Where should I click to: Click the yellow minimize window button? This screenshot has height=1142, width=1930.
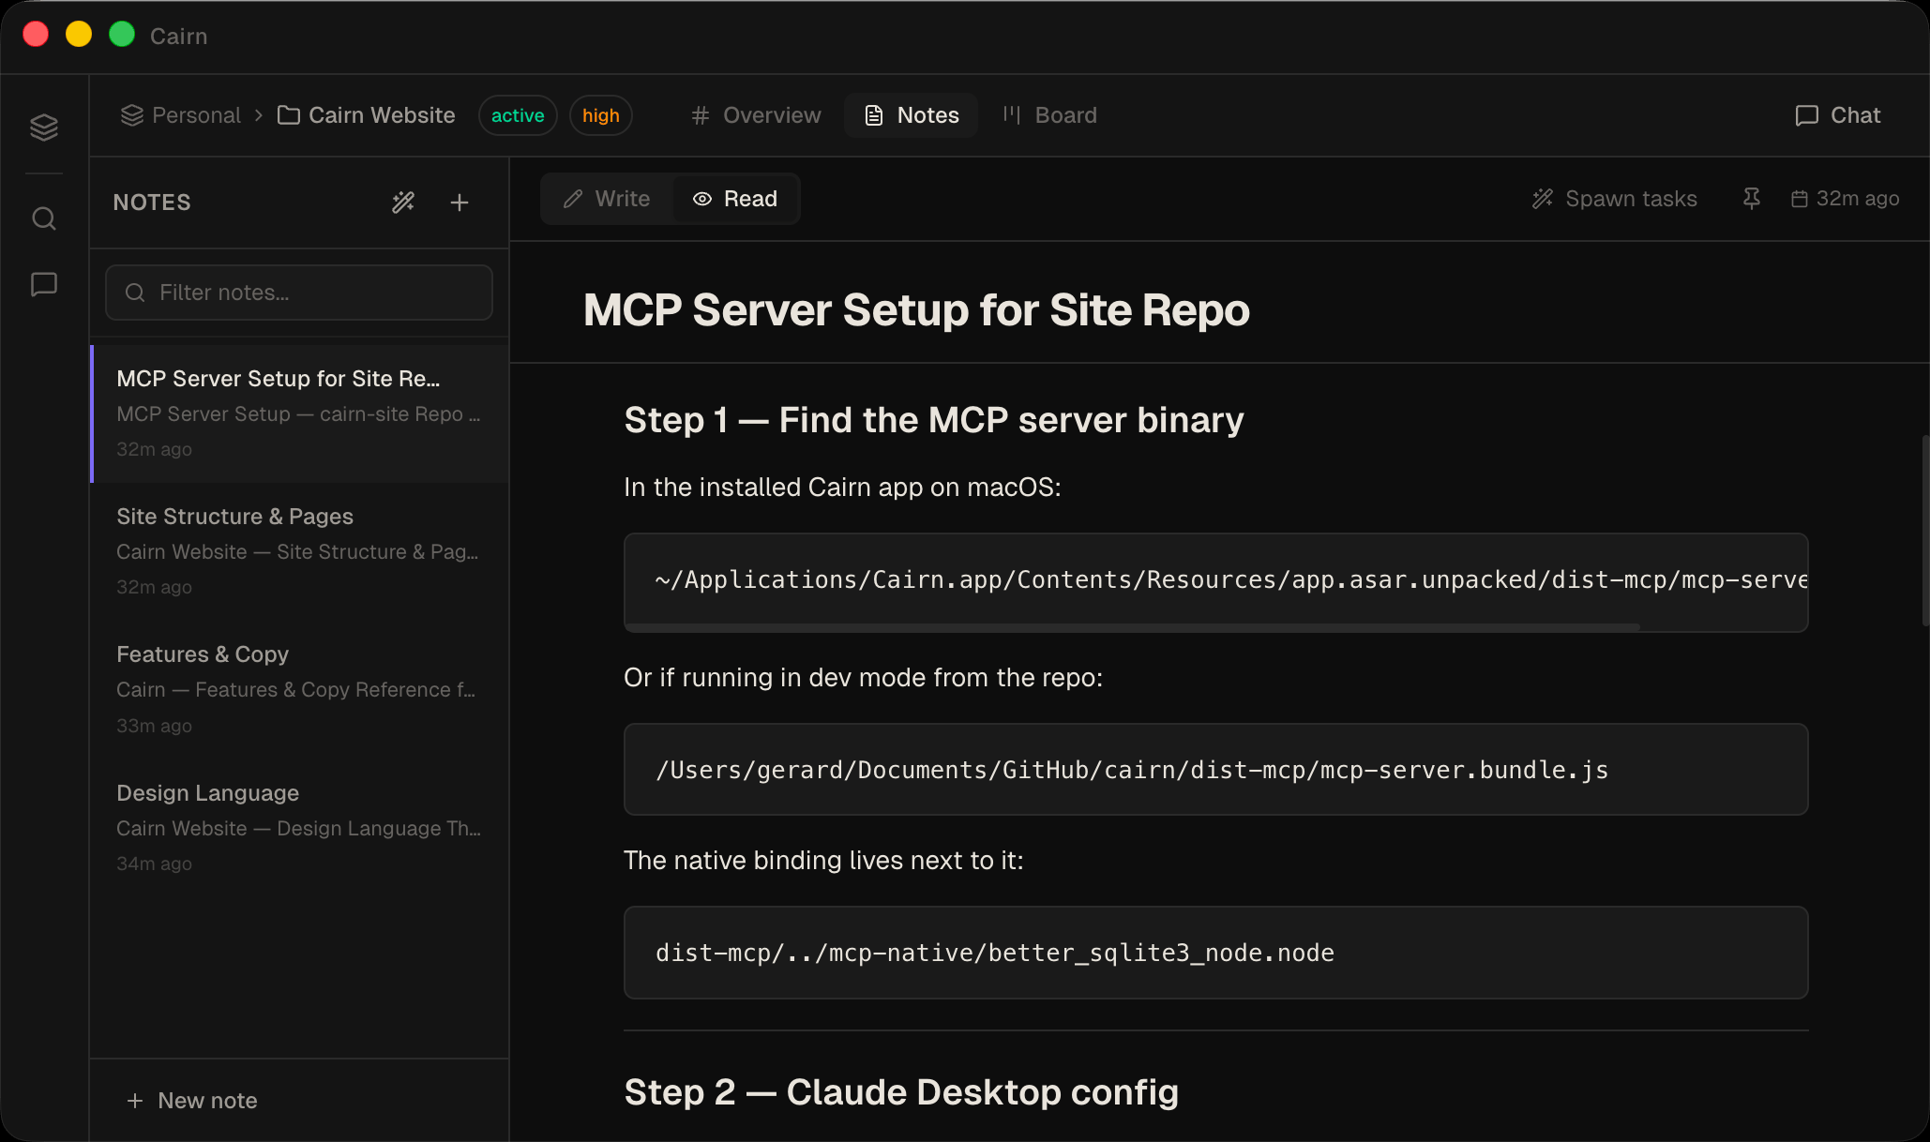coord(79,35)
